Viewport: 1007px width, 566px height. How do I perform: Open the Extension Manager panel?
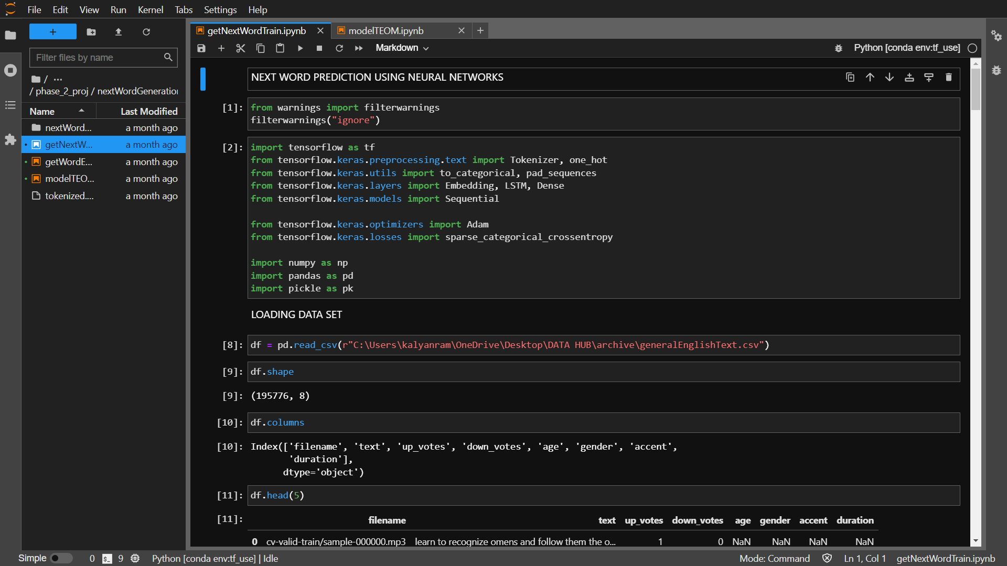click(10, 139)
